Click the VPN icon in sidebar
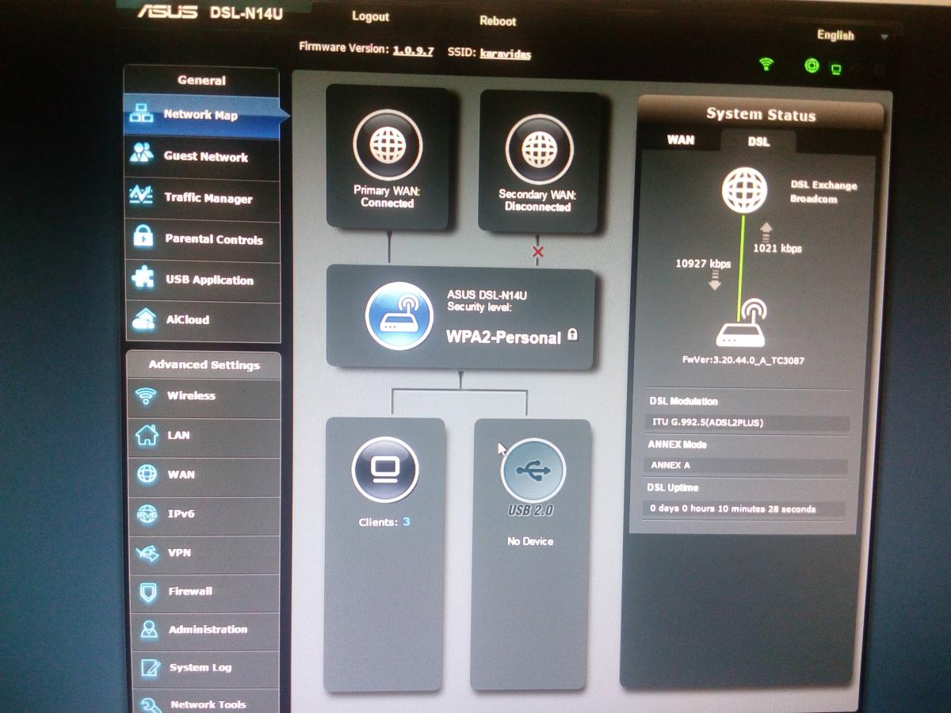The image size is (951, 713). [x=148, y=552]
